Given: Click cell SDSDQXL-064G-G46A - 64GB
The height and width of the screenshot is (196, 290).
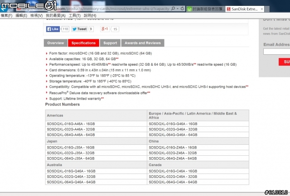Looking at the screenshot, I should point(198,135).
